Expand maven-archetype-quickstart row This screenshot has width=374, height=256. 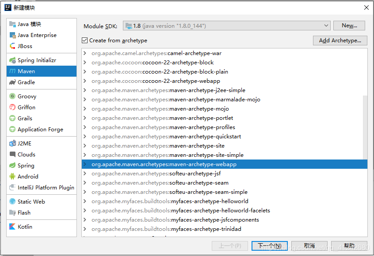[x=85, y=137]
